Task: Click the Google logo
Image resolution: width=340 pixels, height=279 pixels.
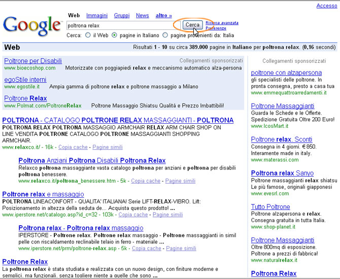Action: [32, 26]
